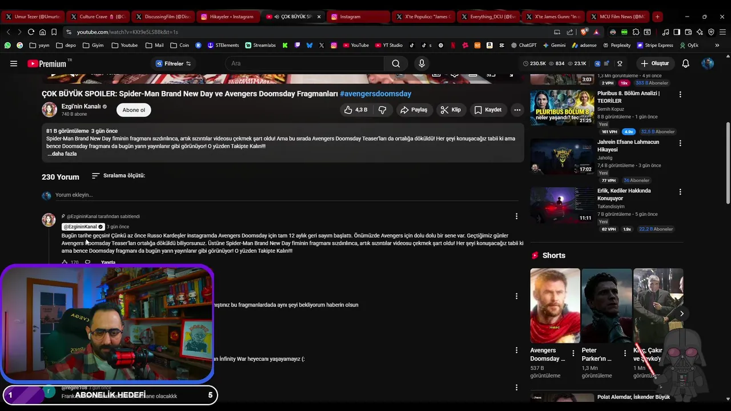Open the Jahrein Efsane Lahmacun thumbnail

(x=562, y=156)
